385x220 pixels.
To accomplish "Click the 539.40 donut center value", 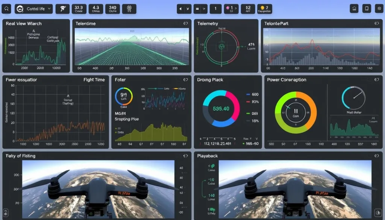I will 221,109.
